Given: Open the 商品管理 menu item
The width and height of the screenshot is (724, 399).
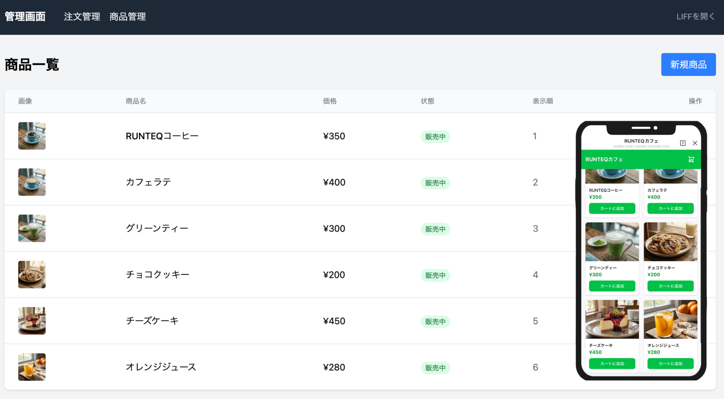Looking at the screenshot, I should point(127,17).
